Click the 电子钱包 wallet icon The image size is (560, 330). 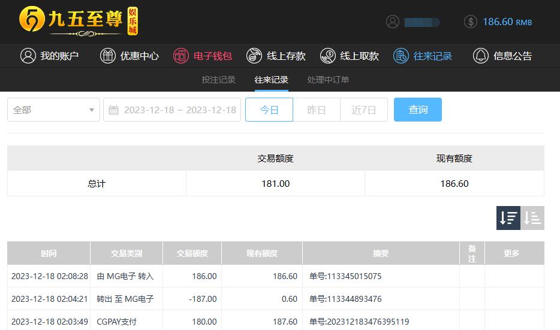point(181,56)
